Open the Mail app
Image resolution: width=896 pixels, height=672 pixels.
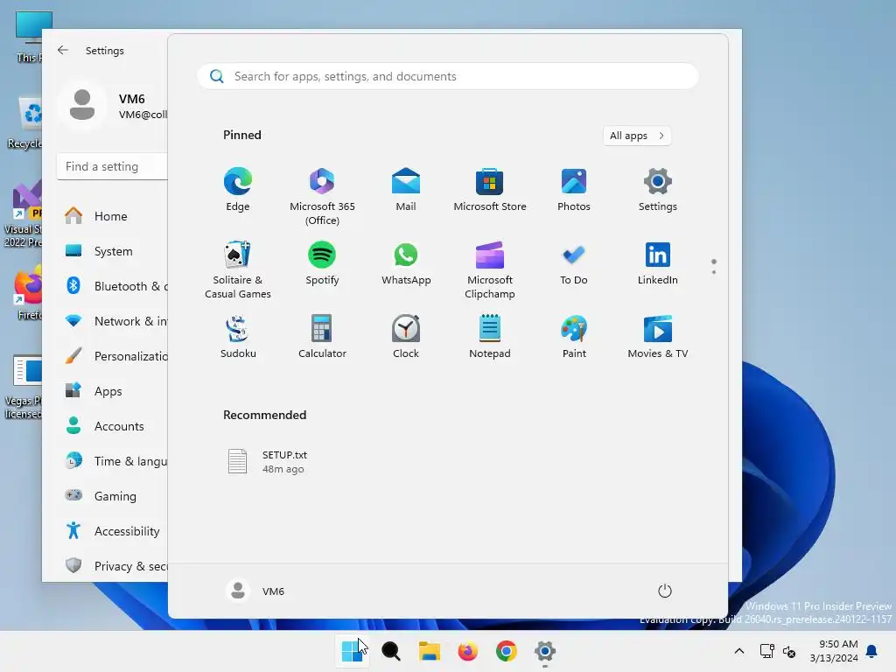pyautogui.click(x=406, y=190)
